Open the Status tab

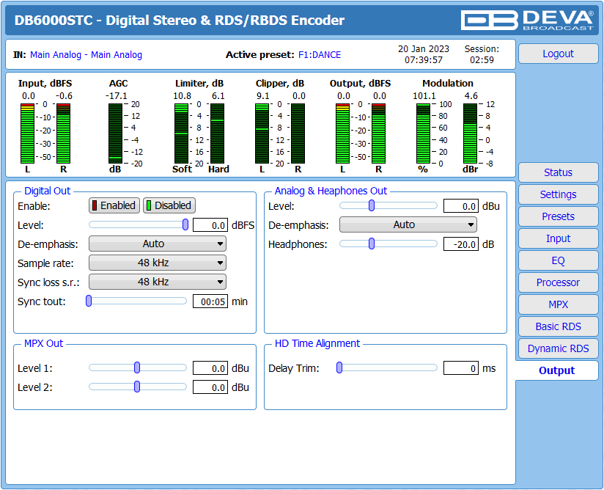pyautogui.click(x=558, y=172)
